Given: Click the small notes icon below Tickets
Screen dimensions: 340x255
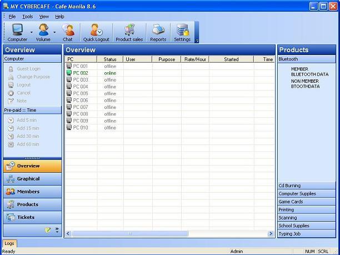Looking at the screenshot, I should tap(48, 230).
